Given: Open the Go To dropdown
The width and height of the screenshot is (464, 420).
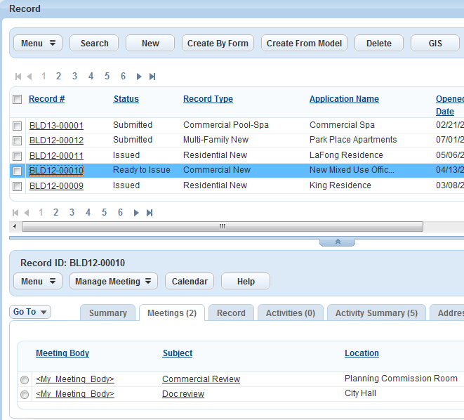Looking at the screenshot, I should tap(30, 312).
